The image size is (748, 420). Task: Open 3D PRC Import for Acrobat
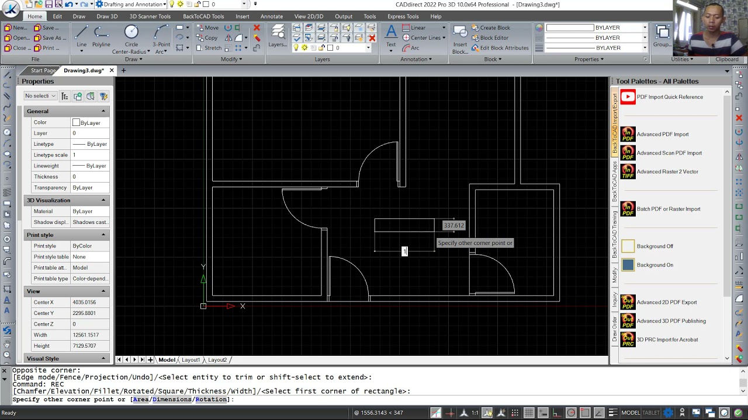659,339
